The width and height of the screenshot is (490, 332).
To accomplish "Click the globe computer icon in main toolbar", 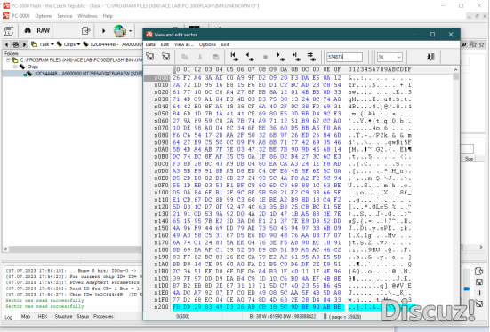I will pos(120,30).
